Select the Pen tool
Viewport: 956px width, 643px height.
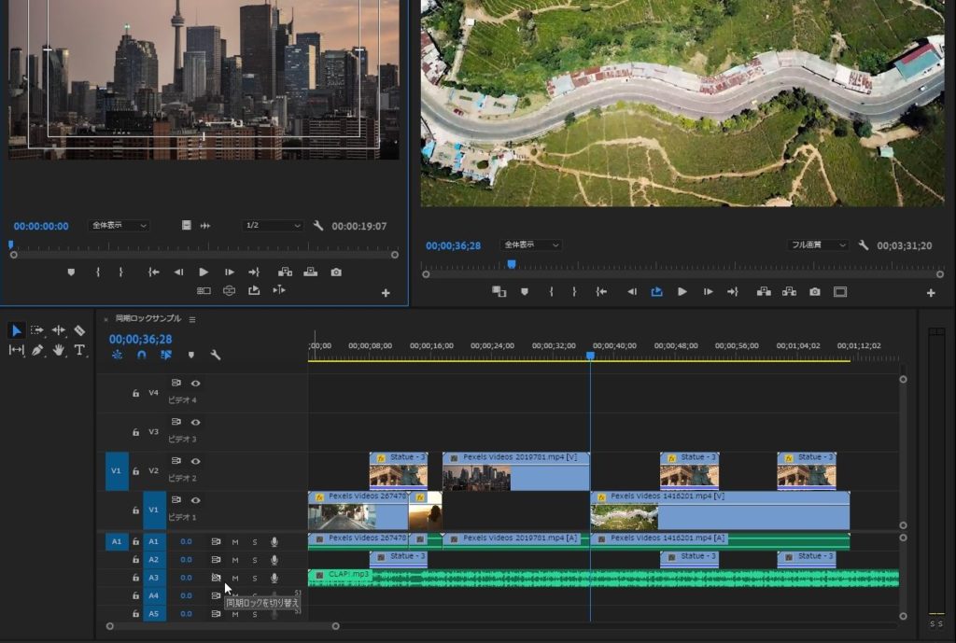[37, 350]
